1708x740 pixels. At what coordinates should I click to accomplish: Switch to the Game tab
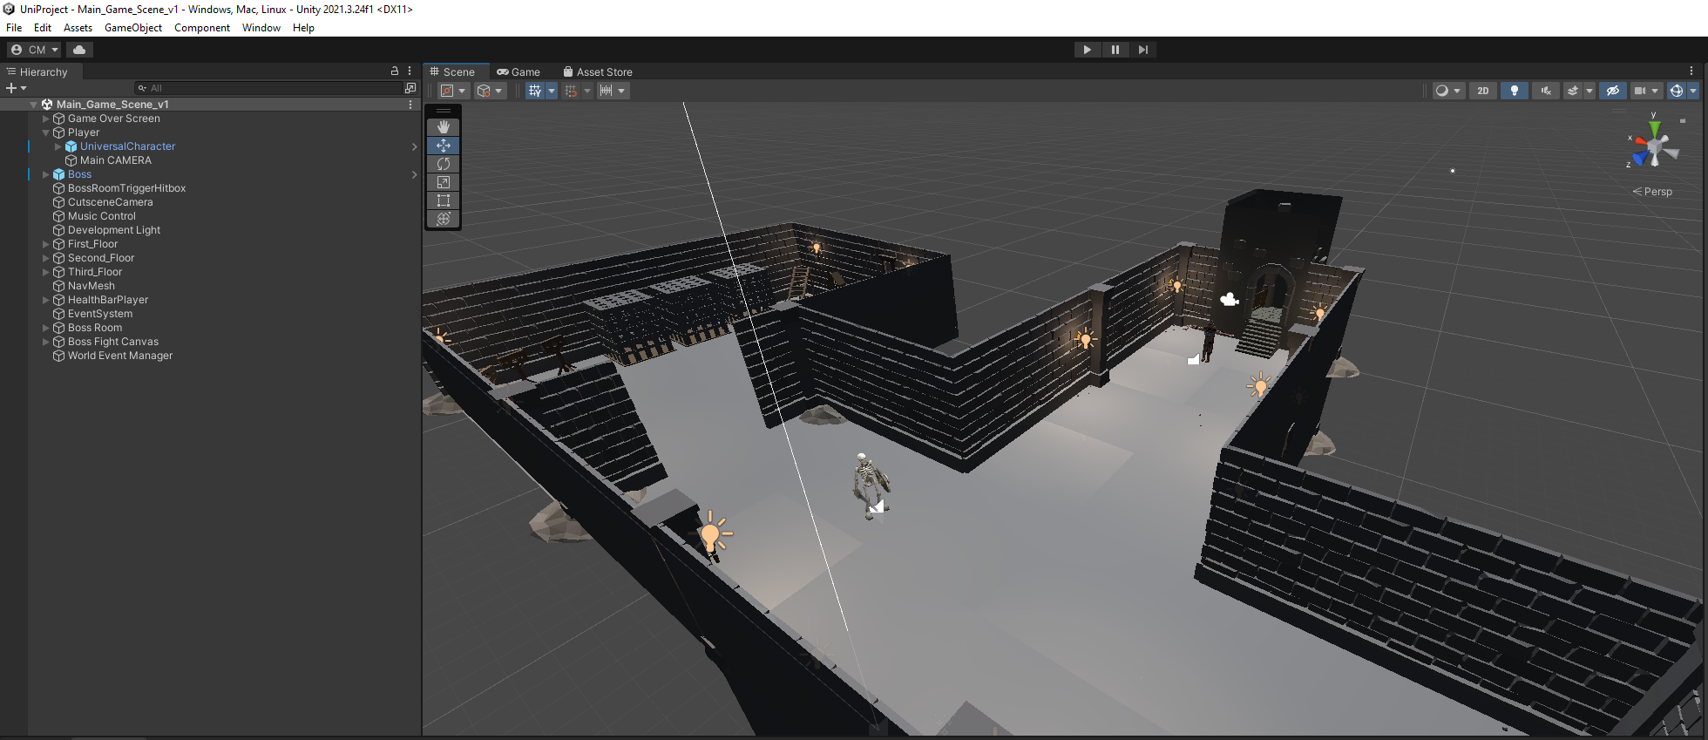[518, 72]
